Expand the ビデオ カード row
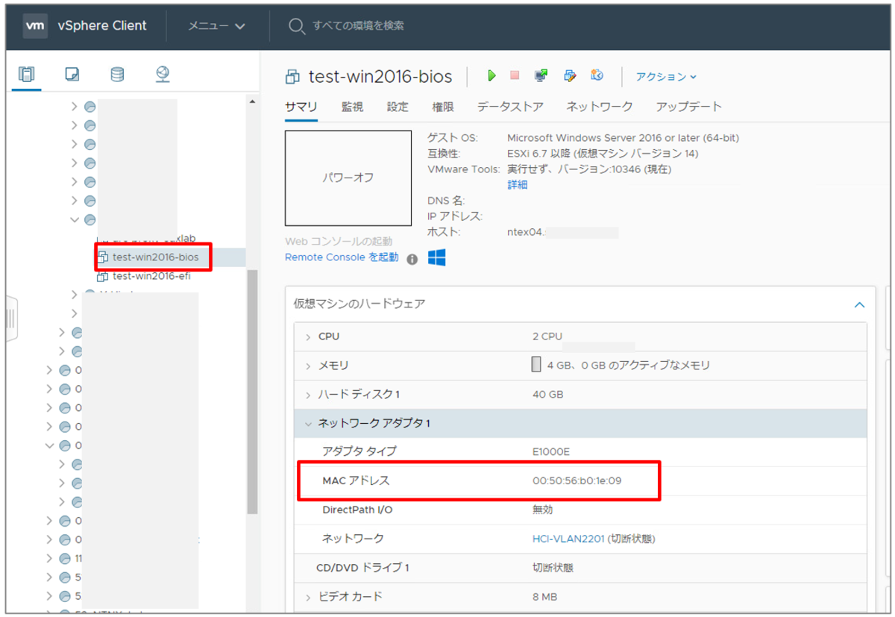Viewport: 895px width, 617px height. 308,597
